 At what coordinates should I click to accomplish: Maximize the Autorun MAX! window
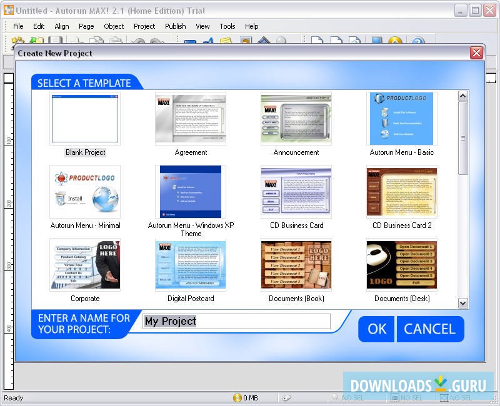click(475, 11)
